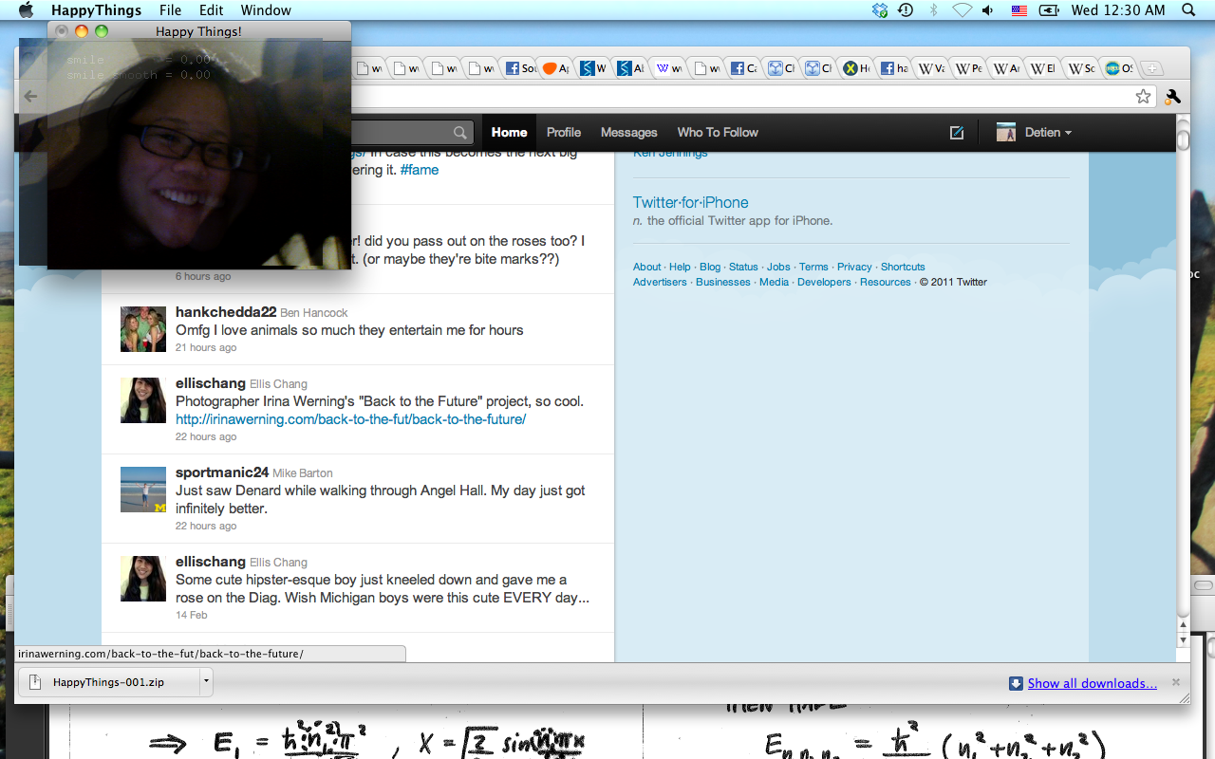Click hankchedda22's profile picture thumbnail
1215x759 pixels.
[143, 329]
